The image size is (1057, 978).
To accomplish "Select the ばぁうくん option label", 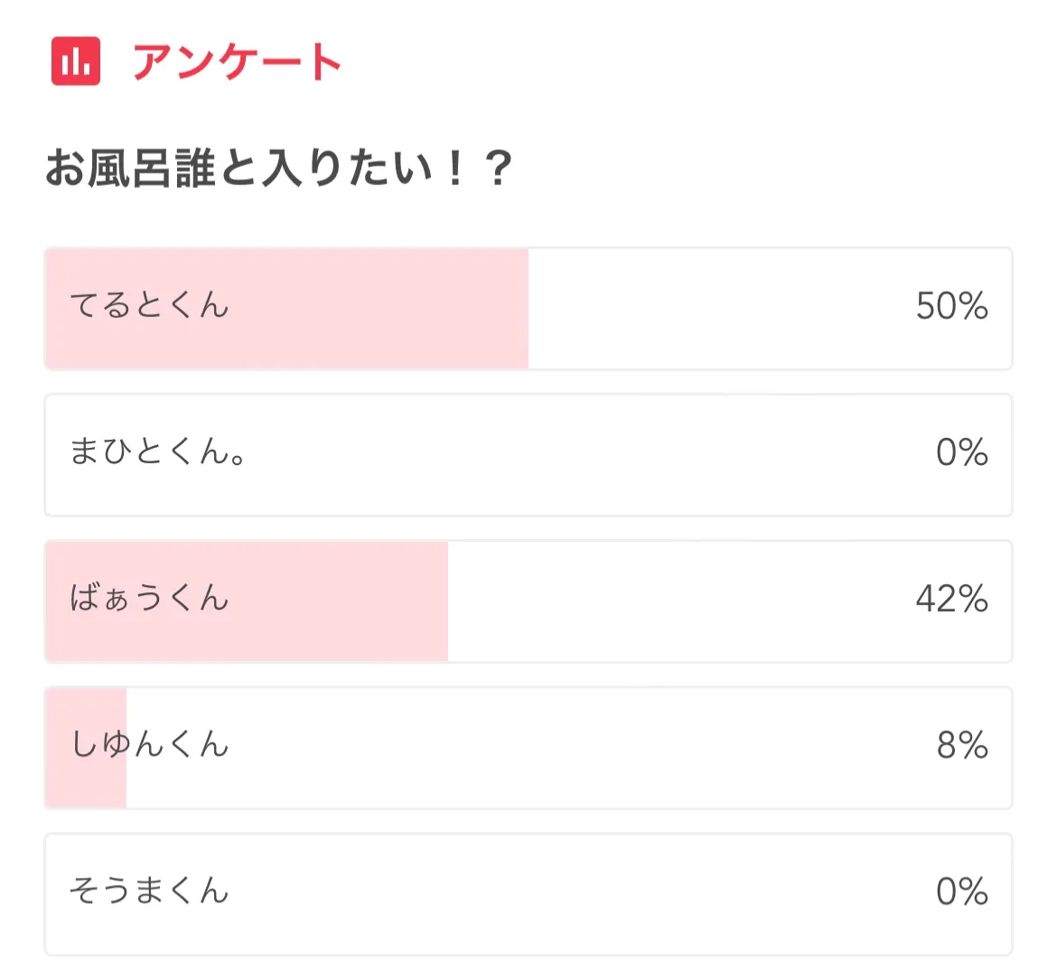I will 149,599.
